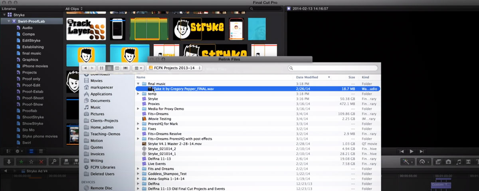Open the Transitions browser icon
This screenshot has width=479, height=191.
tap(468, 162)
